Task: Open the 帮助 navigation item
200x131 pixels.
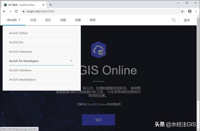Action: tap(93, 20)
